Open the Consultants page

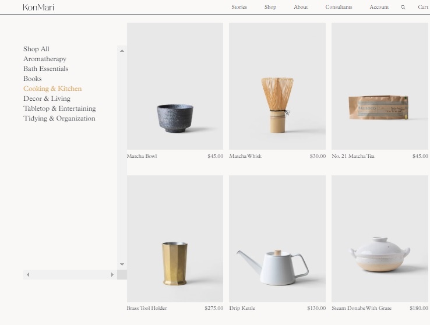339,8
